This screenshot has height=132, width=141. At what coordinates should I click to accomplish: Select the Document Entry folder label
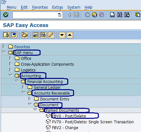click(55, 99)
